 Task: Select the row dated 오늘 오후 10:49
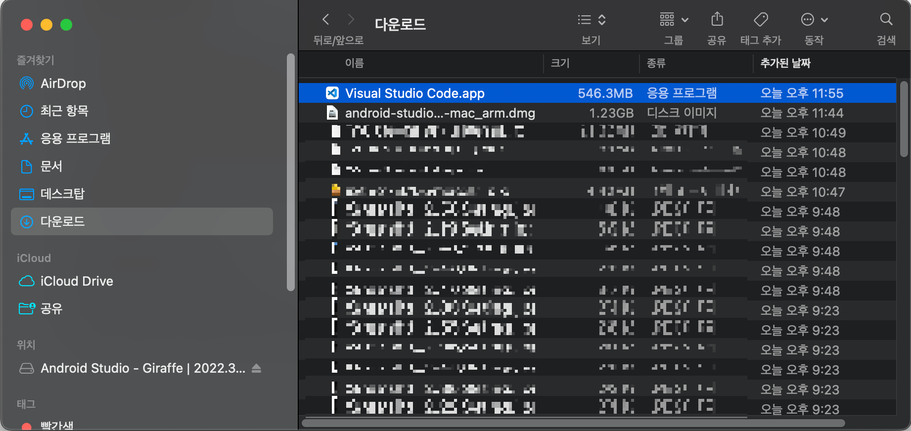coord(597,132)
